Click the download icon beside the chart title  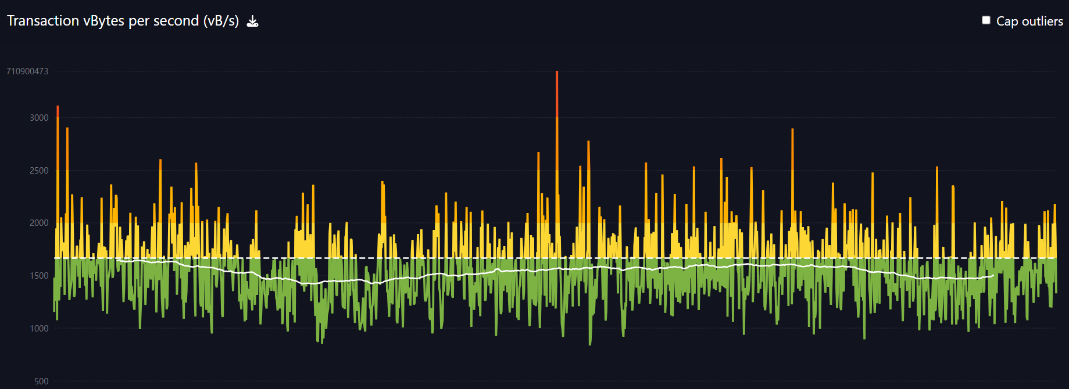[252, 21]
